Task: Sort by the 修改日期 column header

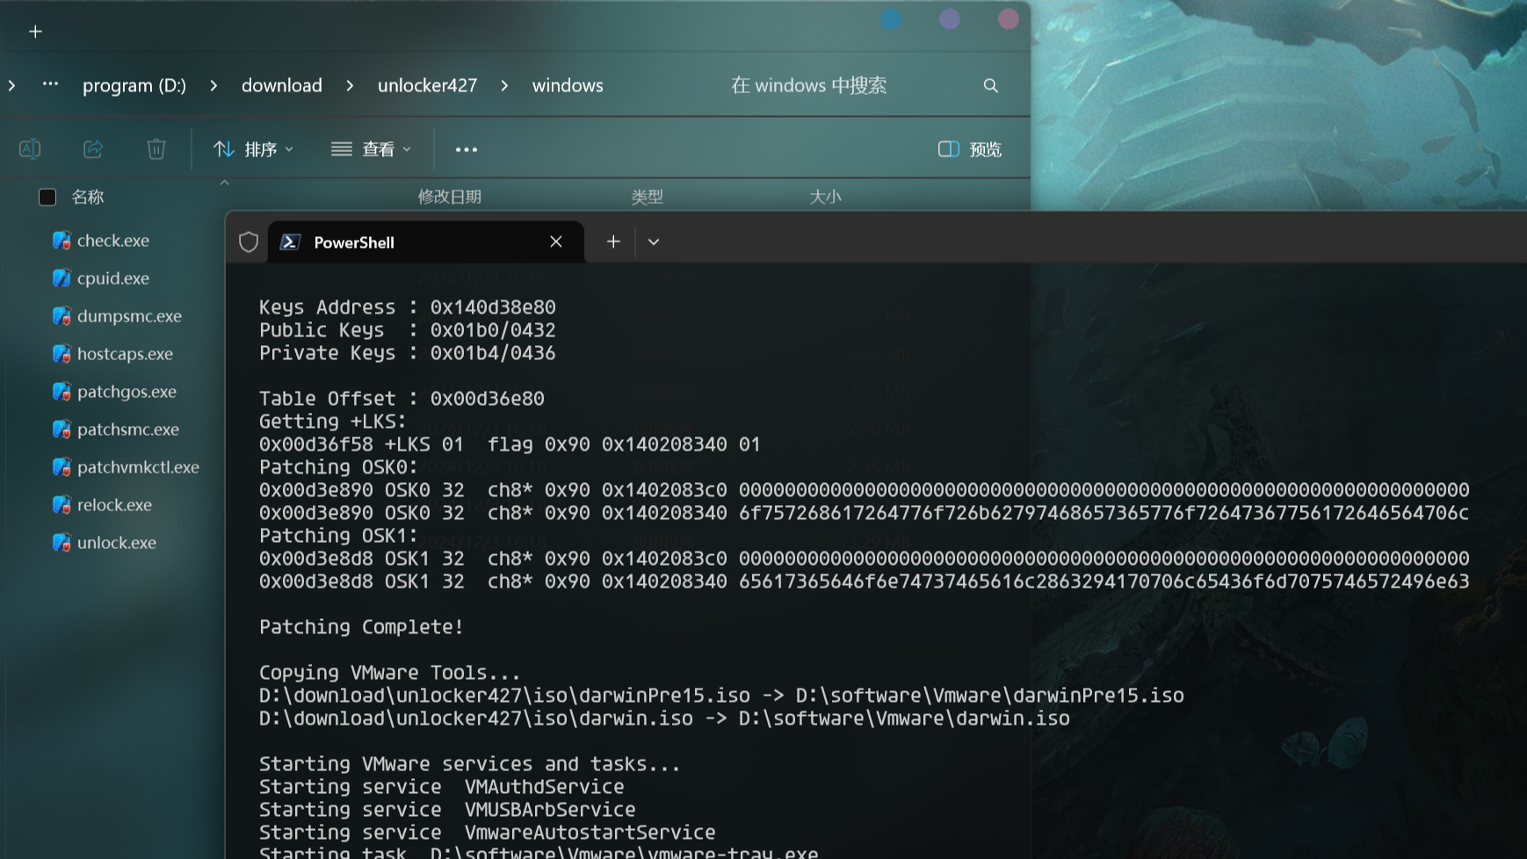Action: coord(450,197)
